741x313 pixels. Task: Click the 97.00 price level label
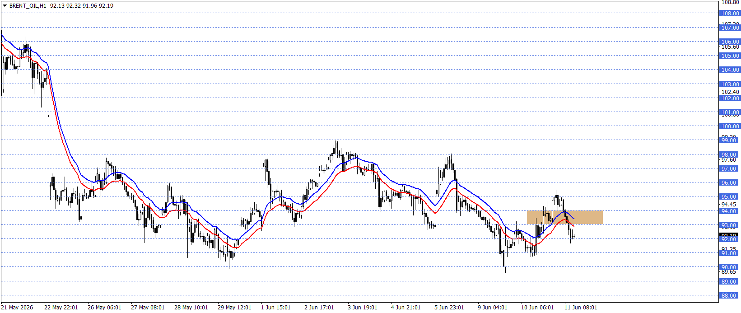(729, 169)
